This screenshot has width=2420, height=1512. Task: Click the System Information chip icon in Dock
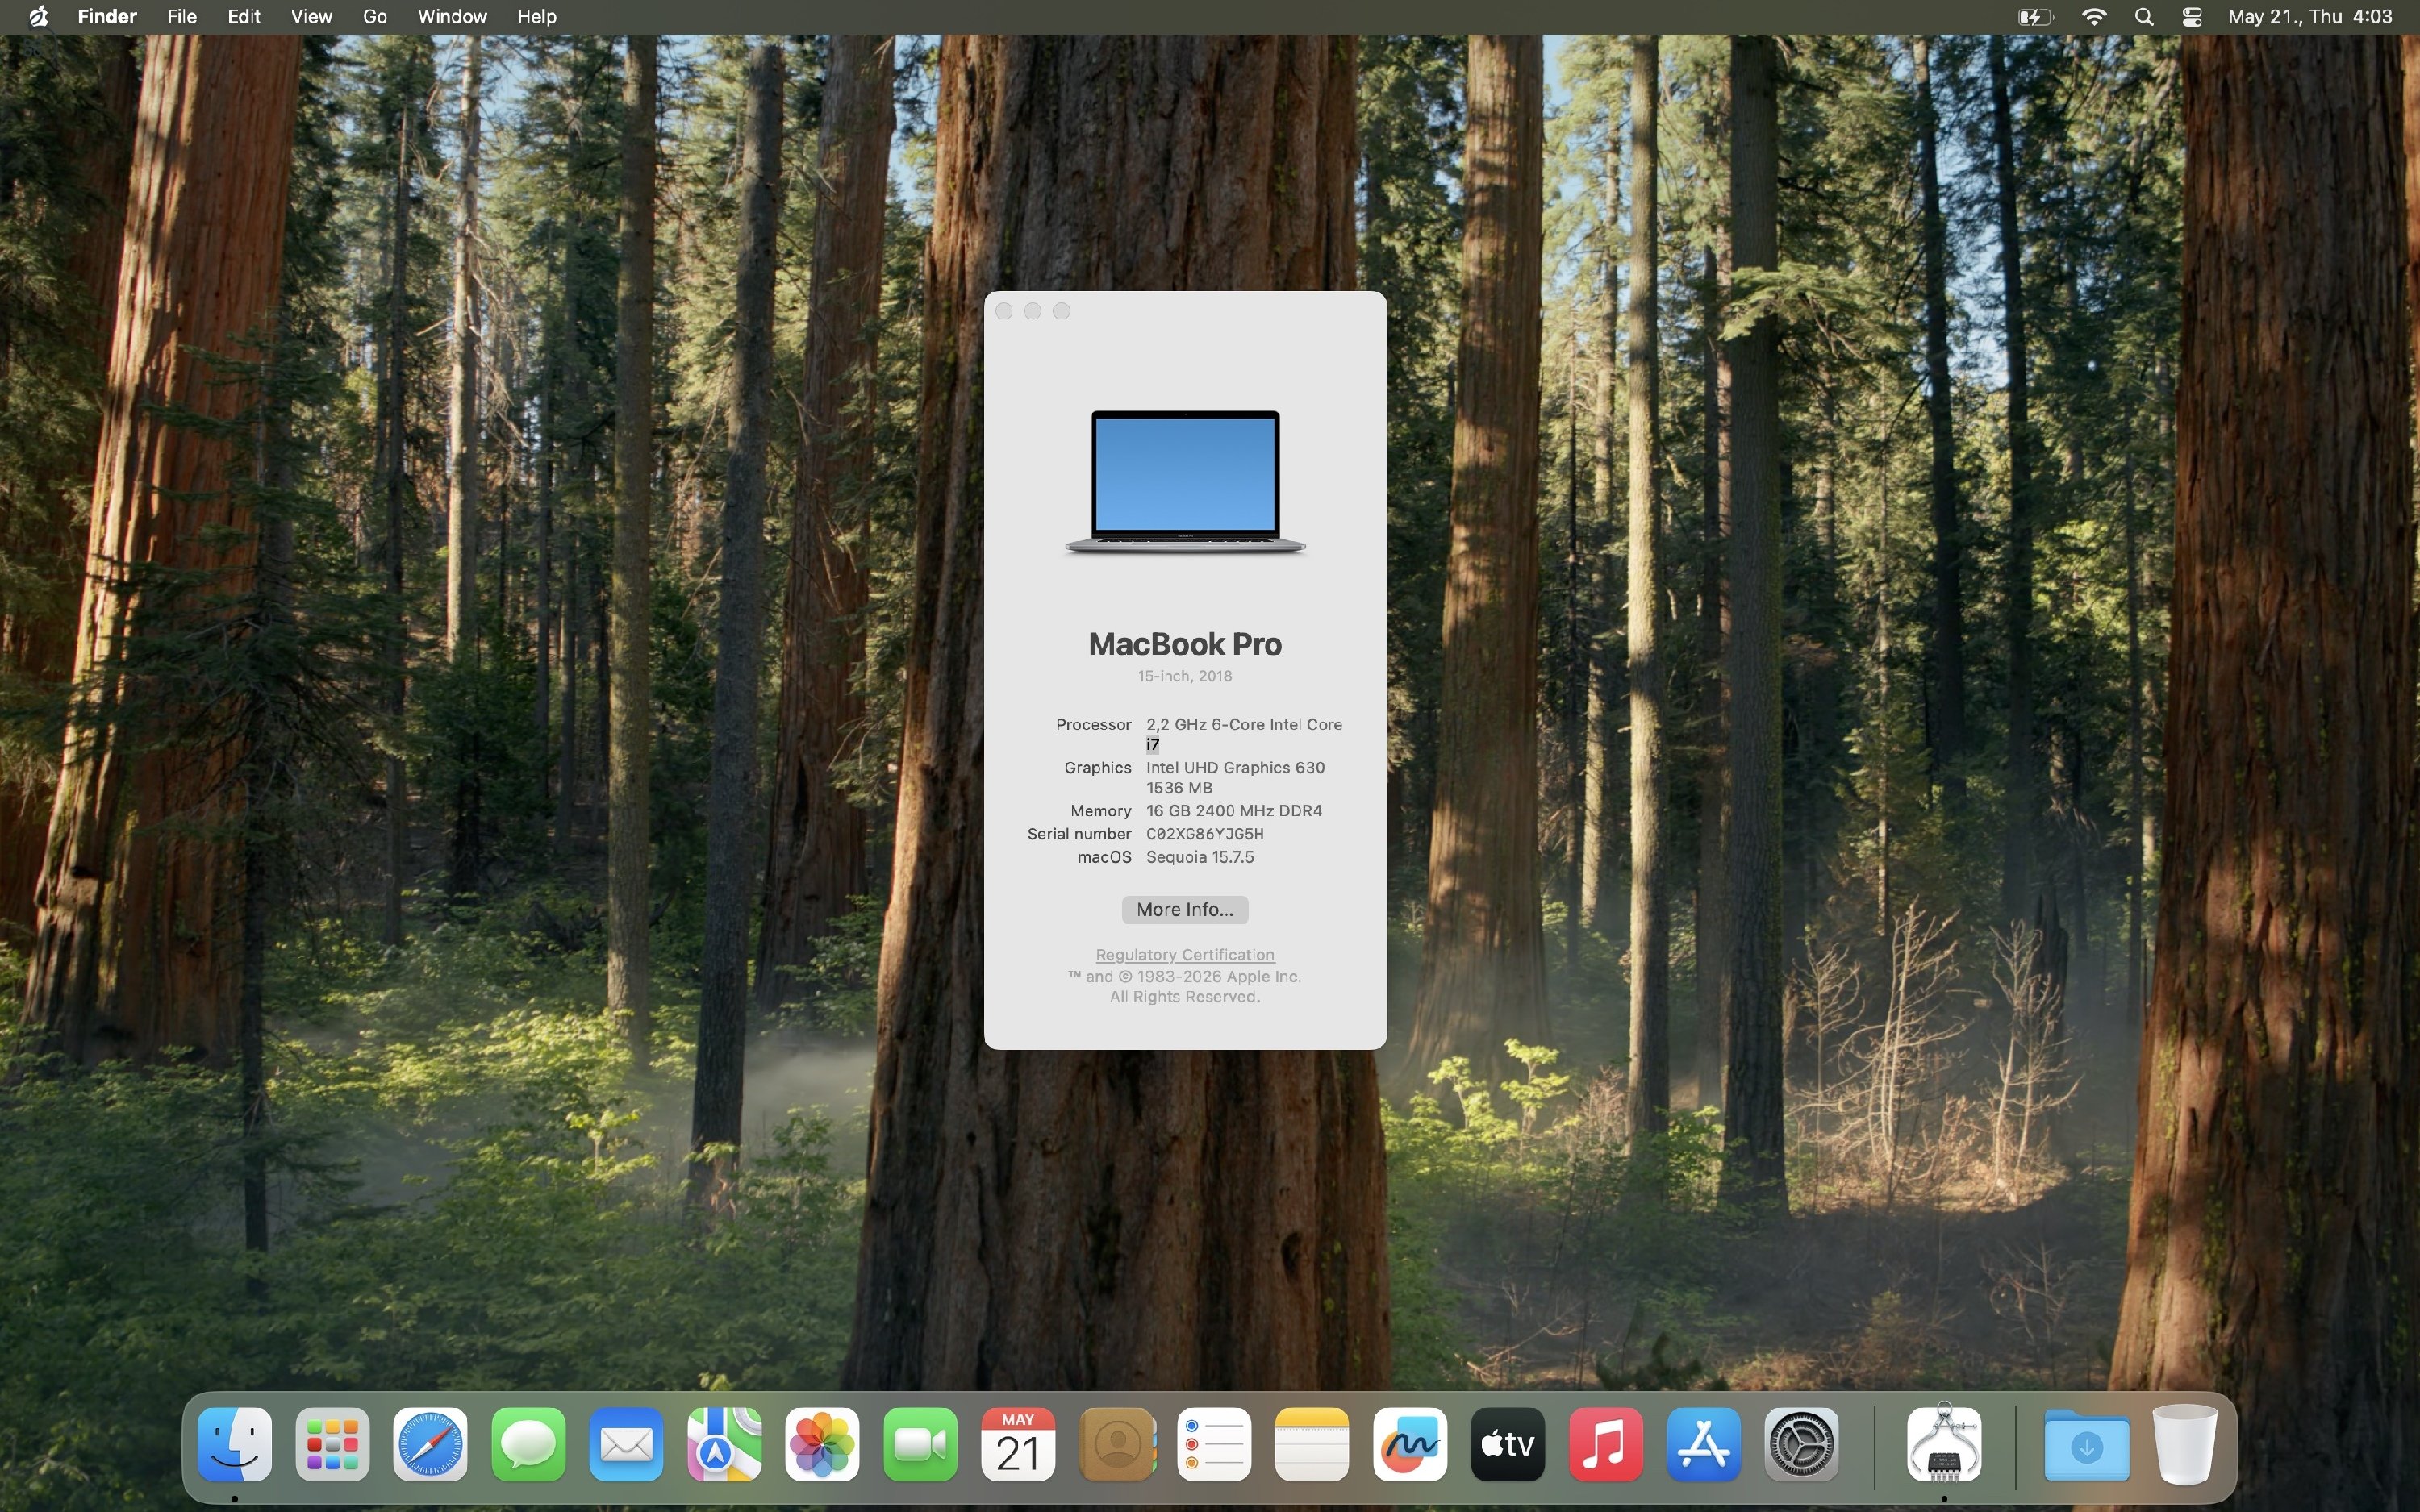pyautogui.click(x=1945, y=1444)
